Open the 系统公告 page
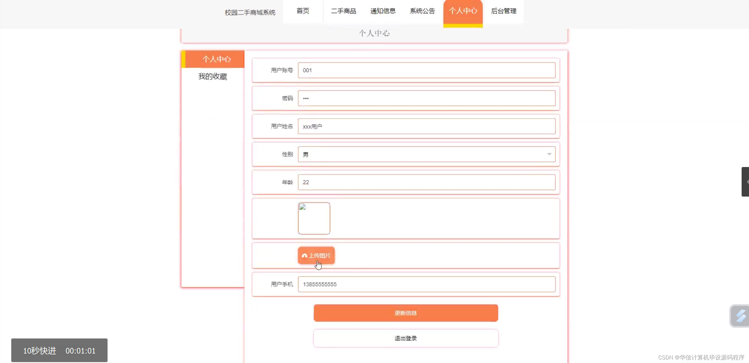This screenshot has height=363, width=749. (423, 11)
